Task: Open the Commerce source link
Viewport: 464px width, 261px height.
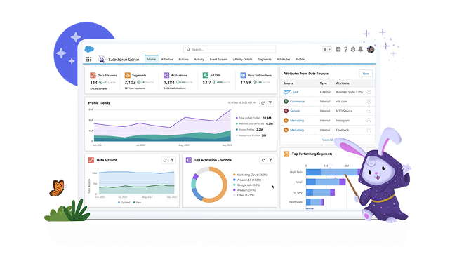Action: pyautogui.click(x=297, y=102)
